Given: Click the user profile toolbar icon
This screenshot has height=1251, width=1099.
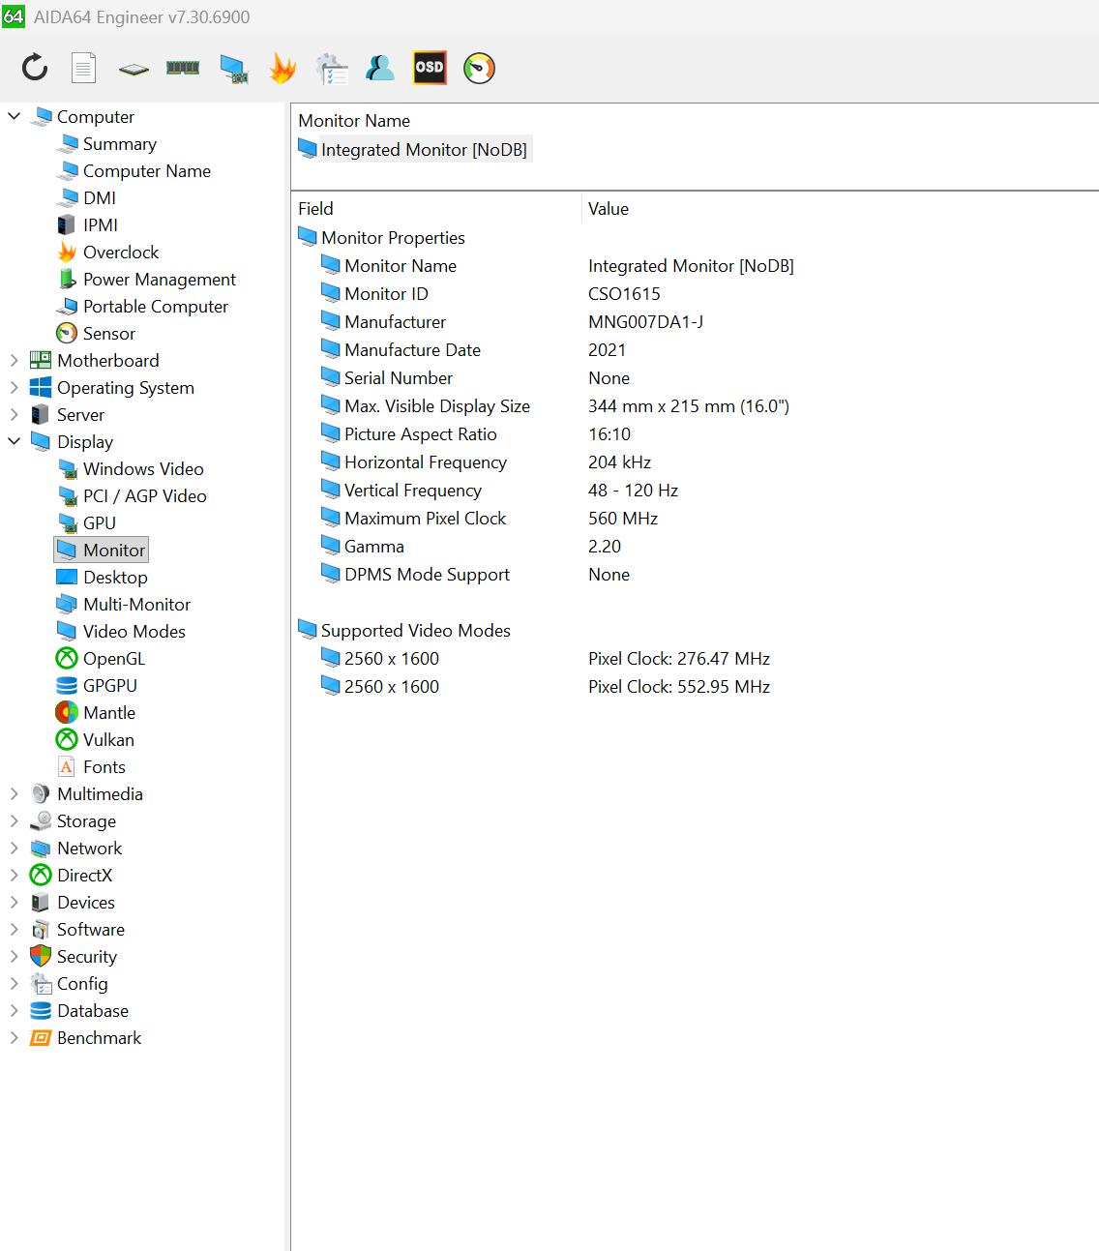Looking at the screenshot, I should click(380, 68).
